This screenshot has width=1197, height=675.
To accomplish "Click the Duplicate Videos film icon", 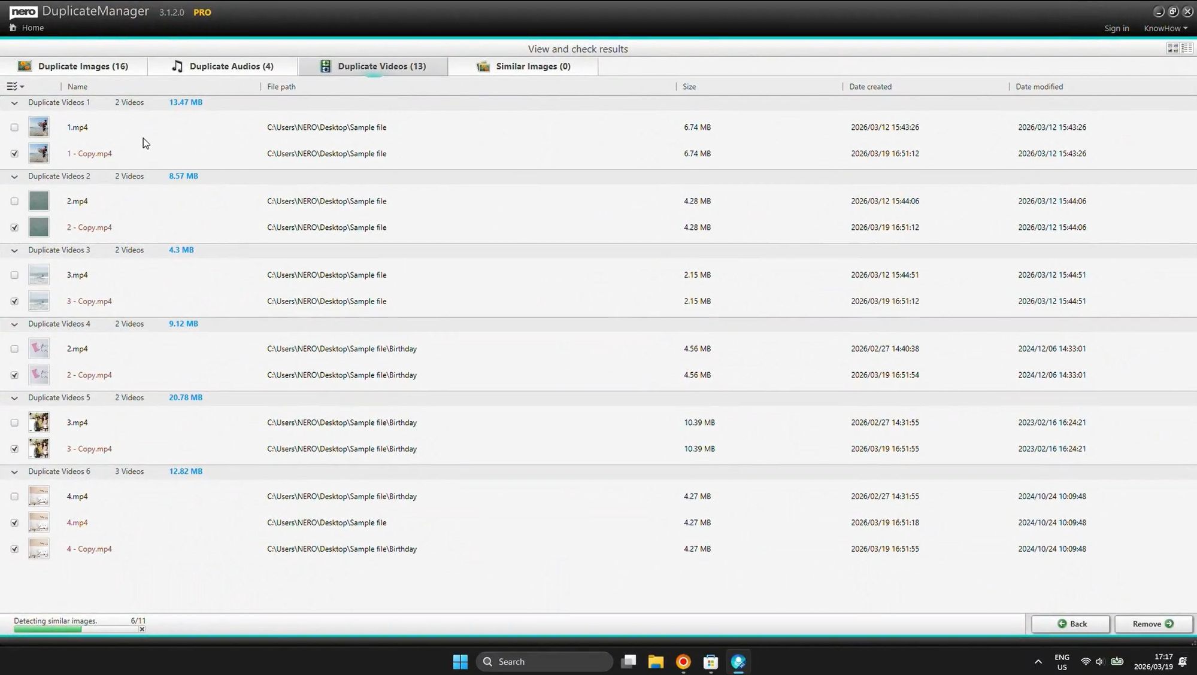I will coord(325,66).
